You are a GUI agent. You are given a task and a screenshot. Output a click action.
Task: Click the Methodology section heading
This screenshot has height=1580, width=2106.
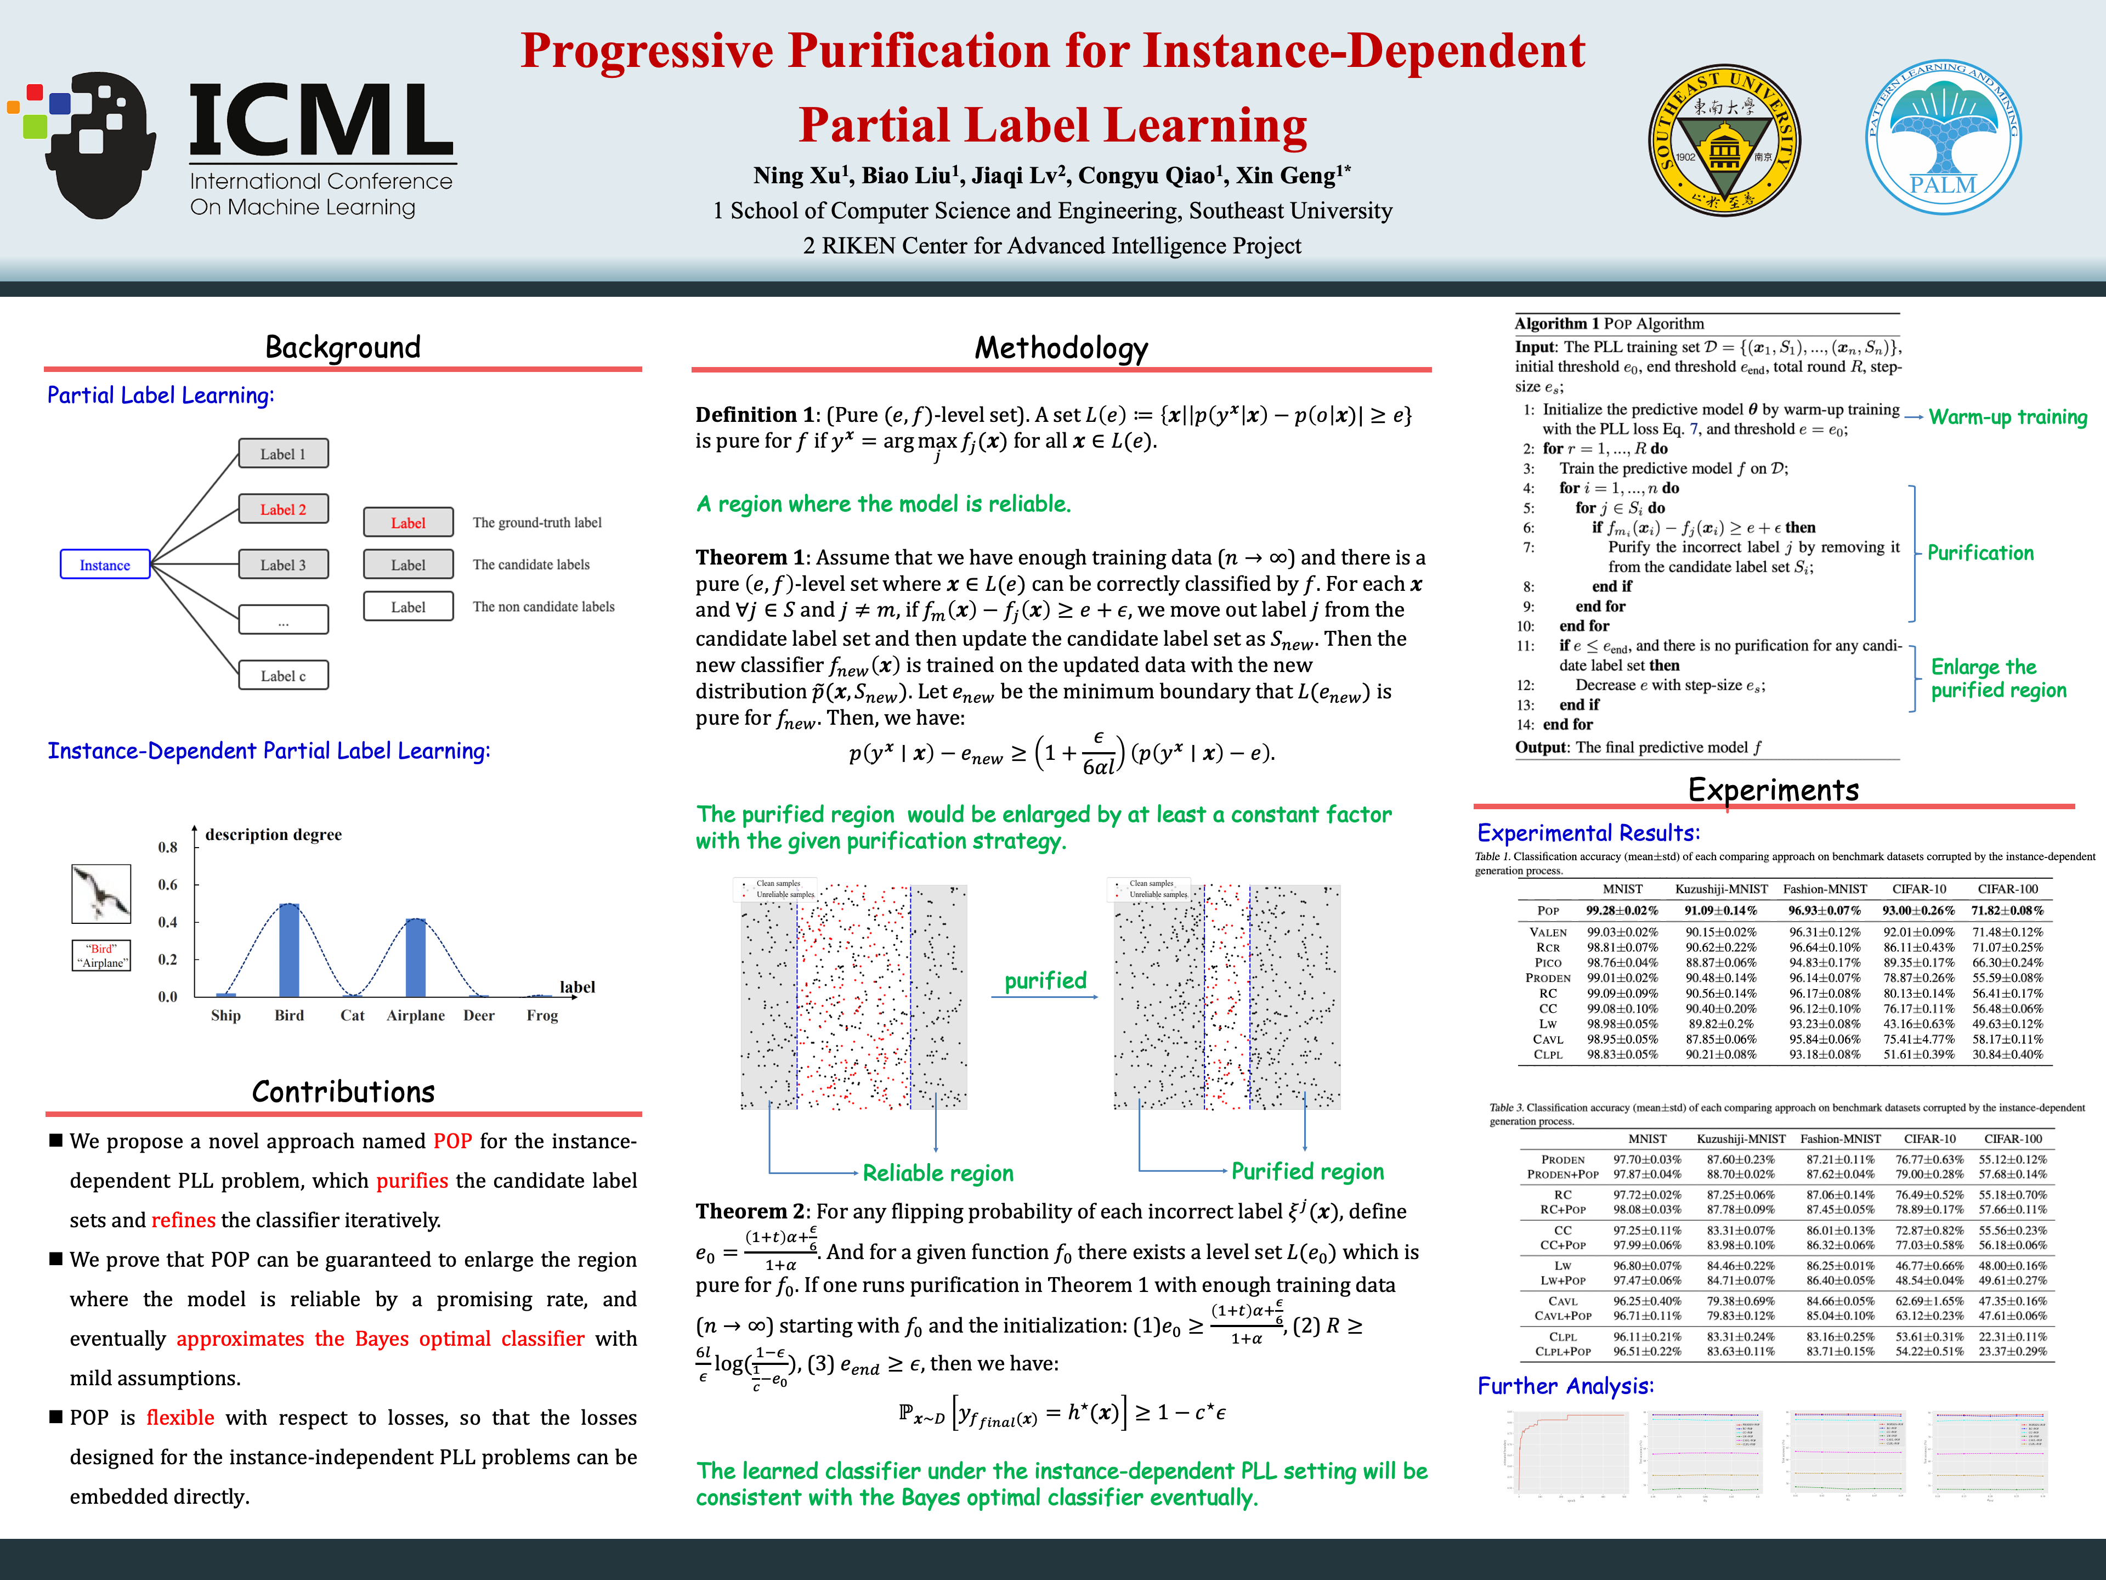coord(1061,348)
